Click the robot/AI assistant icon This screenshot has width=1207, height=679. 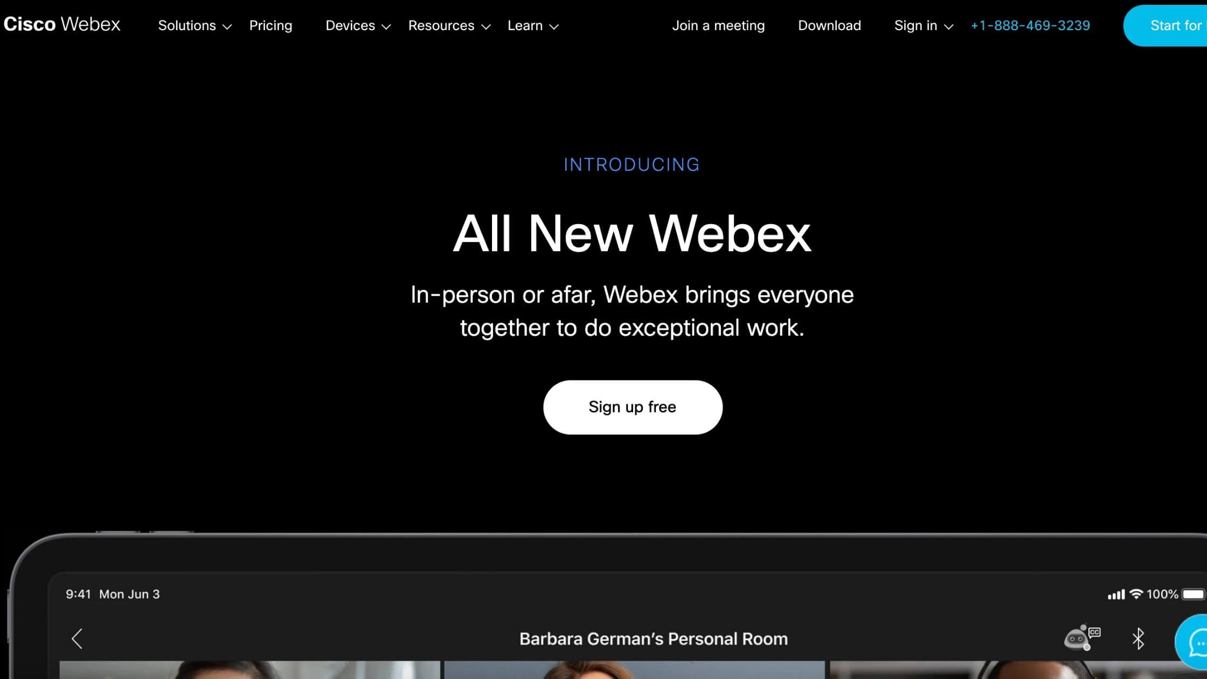coord(1077,639)
